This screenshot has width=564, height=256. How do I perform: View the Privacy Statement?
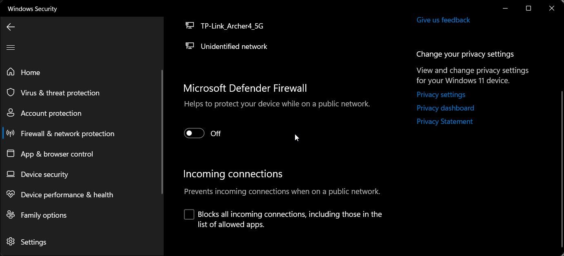(x=444, y=121)
